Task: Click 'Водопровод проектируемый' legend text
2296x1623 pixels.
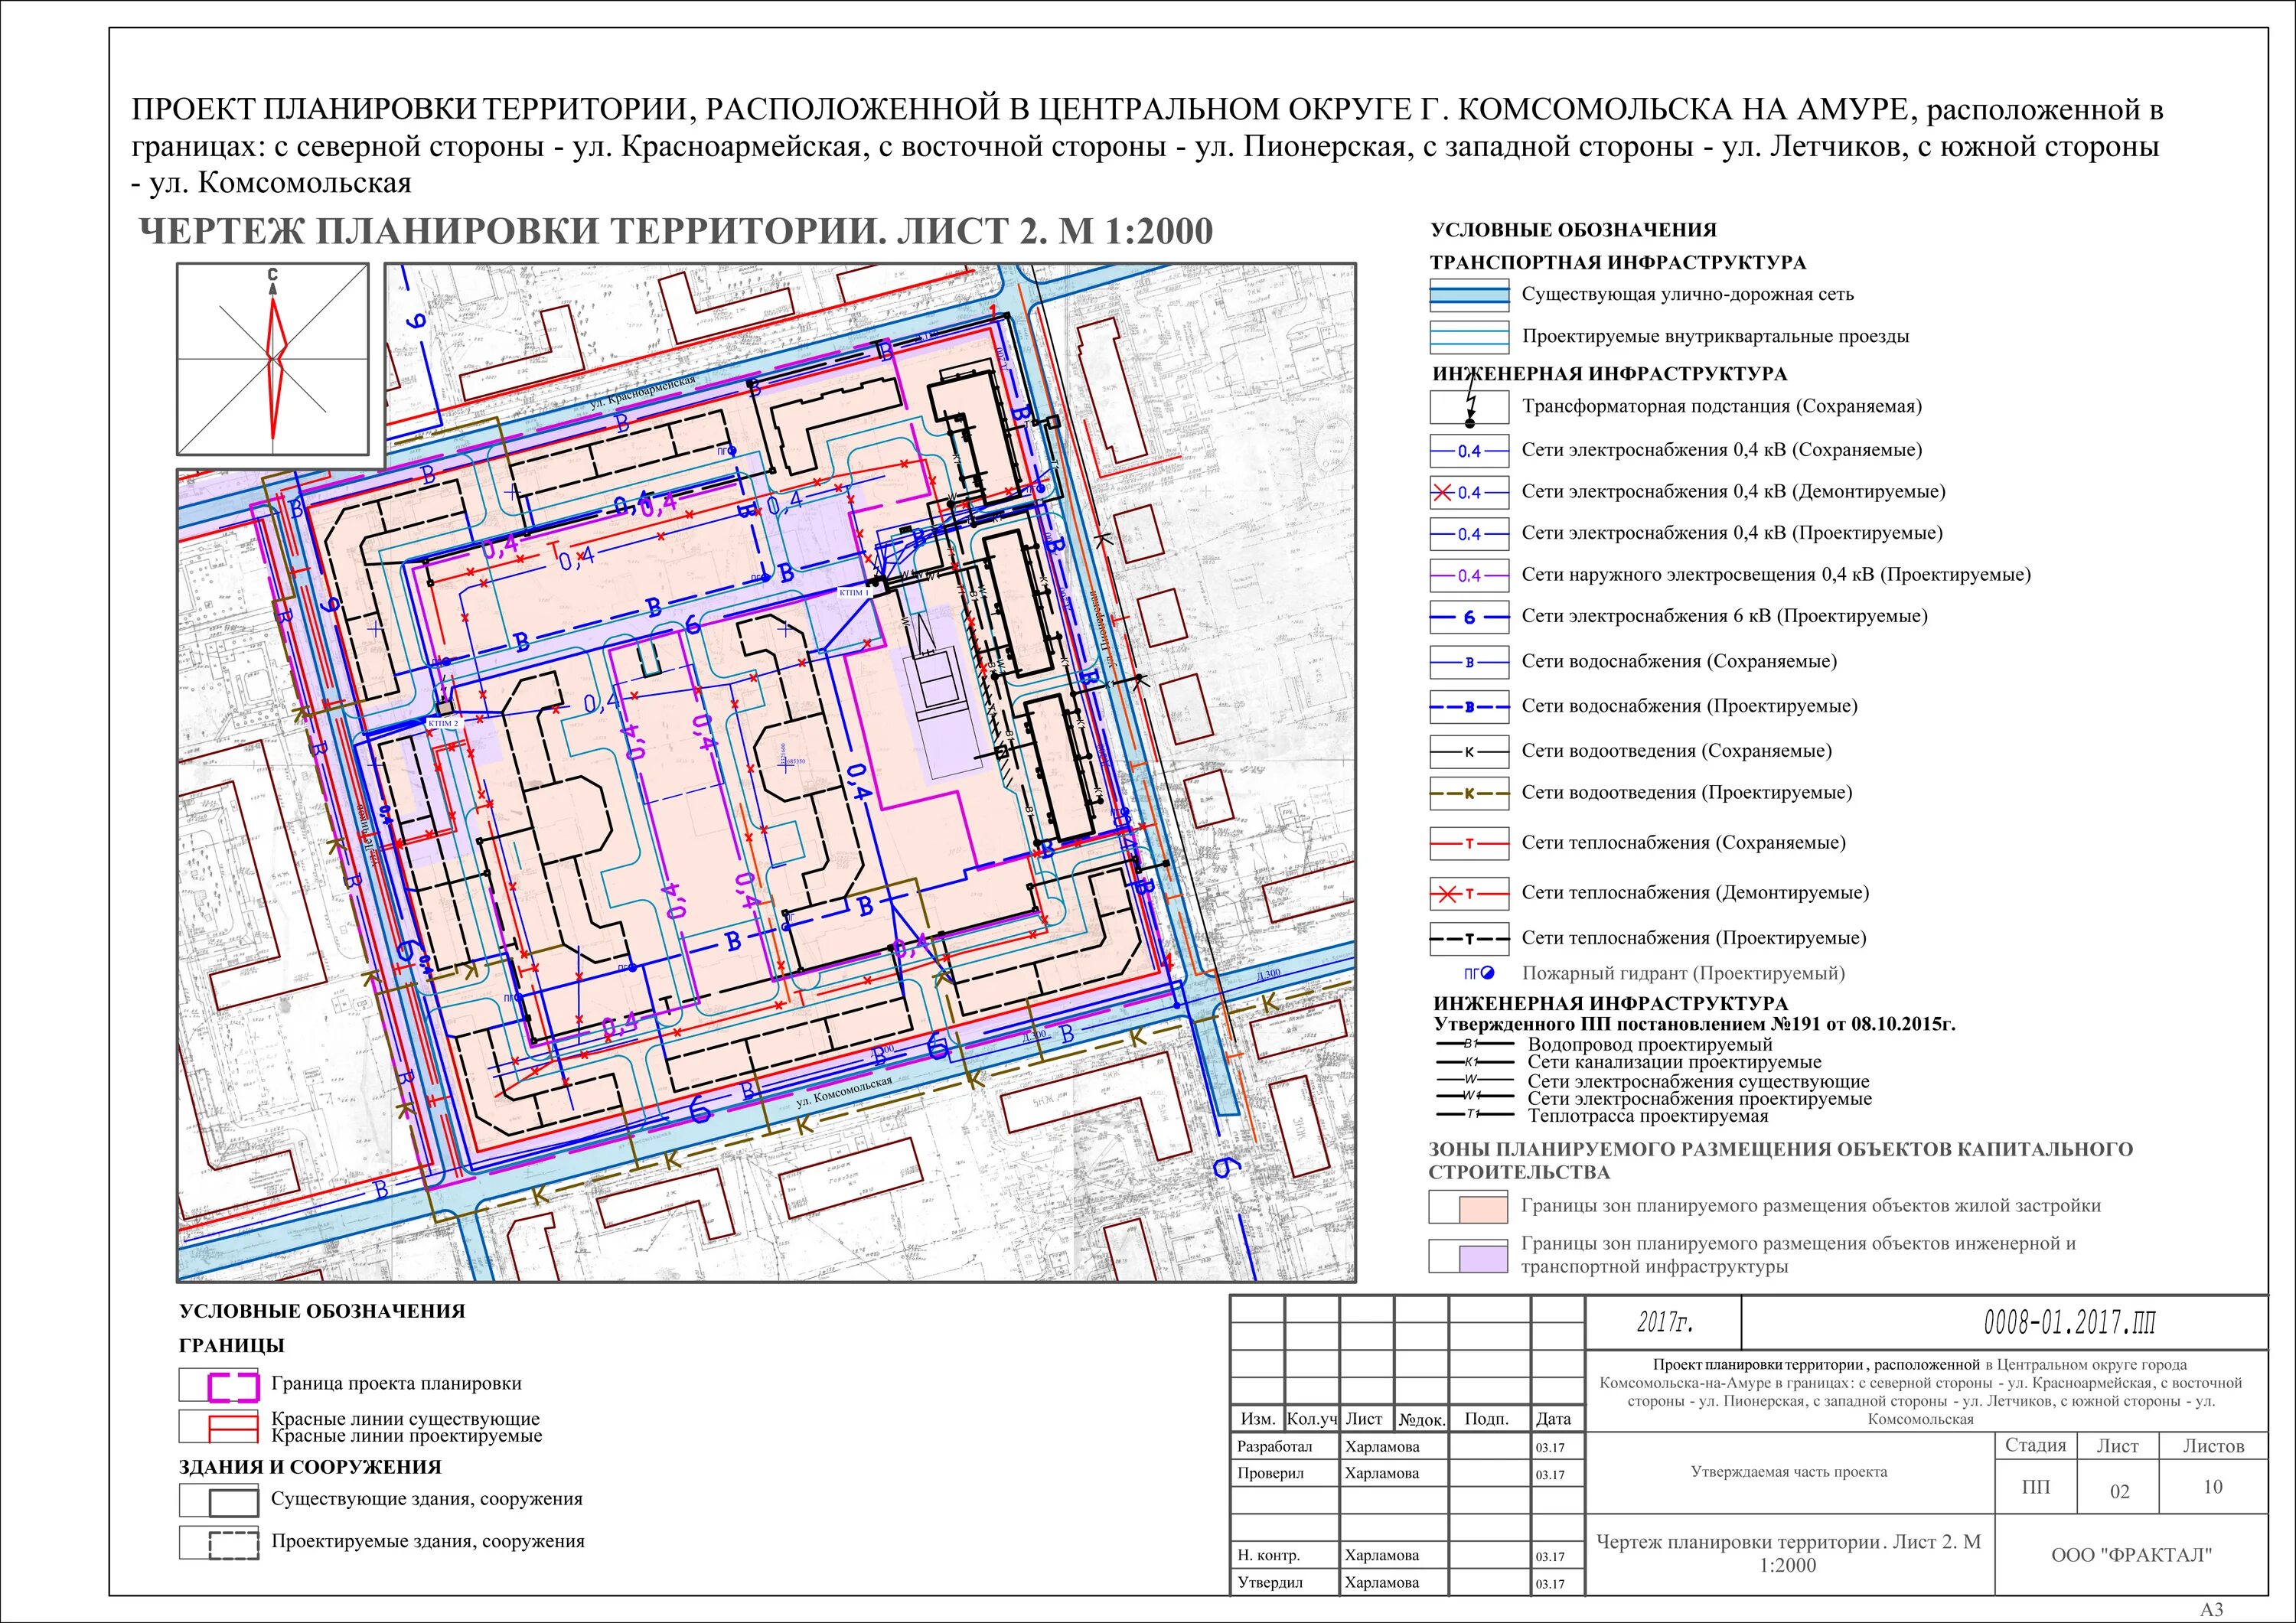Action: [x=1650, y=1044]
